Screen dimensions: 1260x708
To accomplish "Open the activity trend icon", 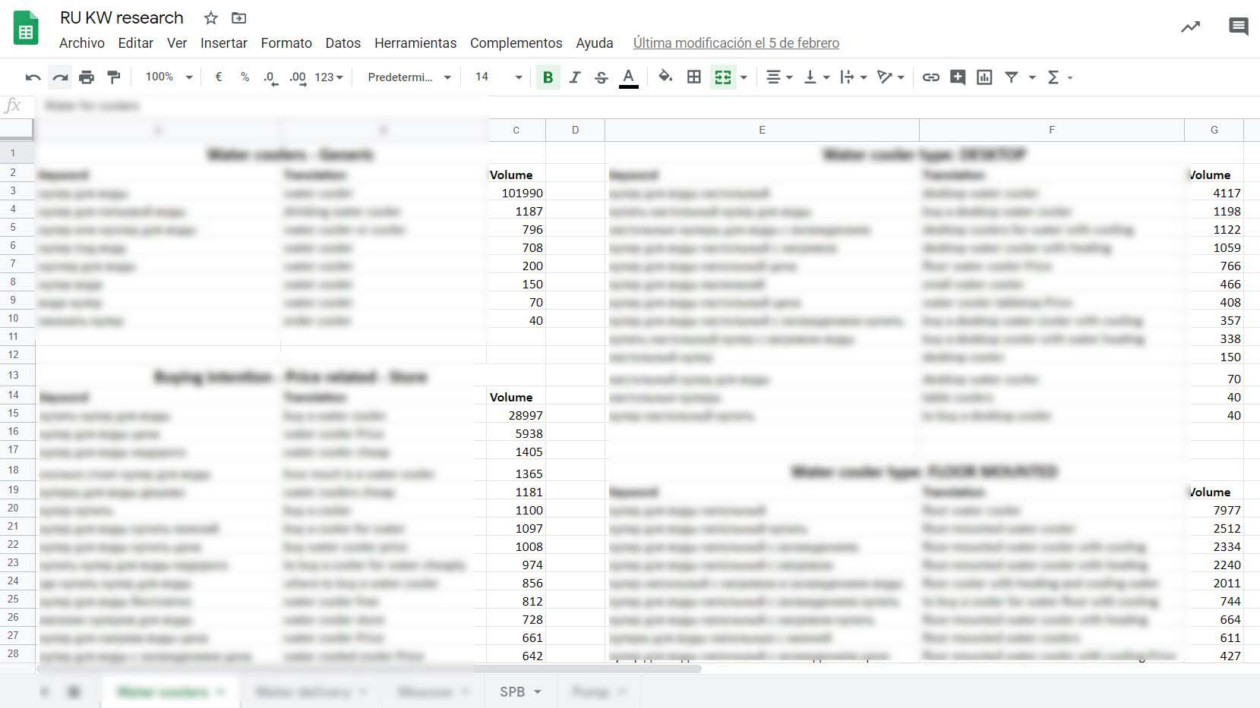I will click(1190, 27).
